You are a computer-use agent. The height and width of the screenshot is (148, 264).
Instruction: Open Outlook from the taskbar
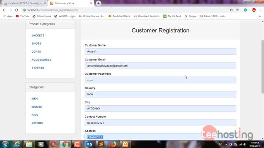click(x=89, y=144)
